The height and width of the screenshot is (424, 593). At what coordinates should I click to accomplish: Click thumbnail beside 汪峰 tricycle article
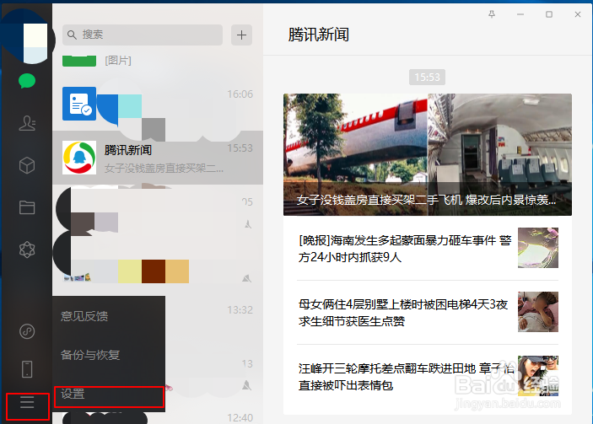pyautogui.click(x=538, y=376)
